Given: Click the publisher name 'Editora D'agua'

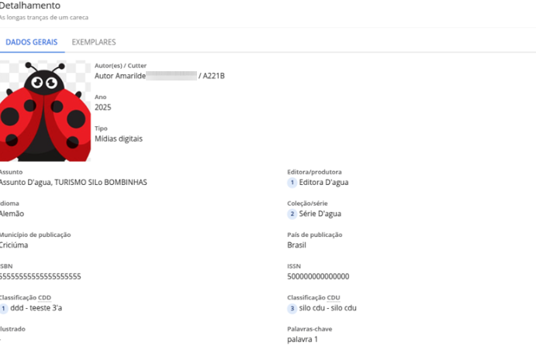Looking at the screenshot, I should 323,183.
